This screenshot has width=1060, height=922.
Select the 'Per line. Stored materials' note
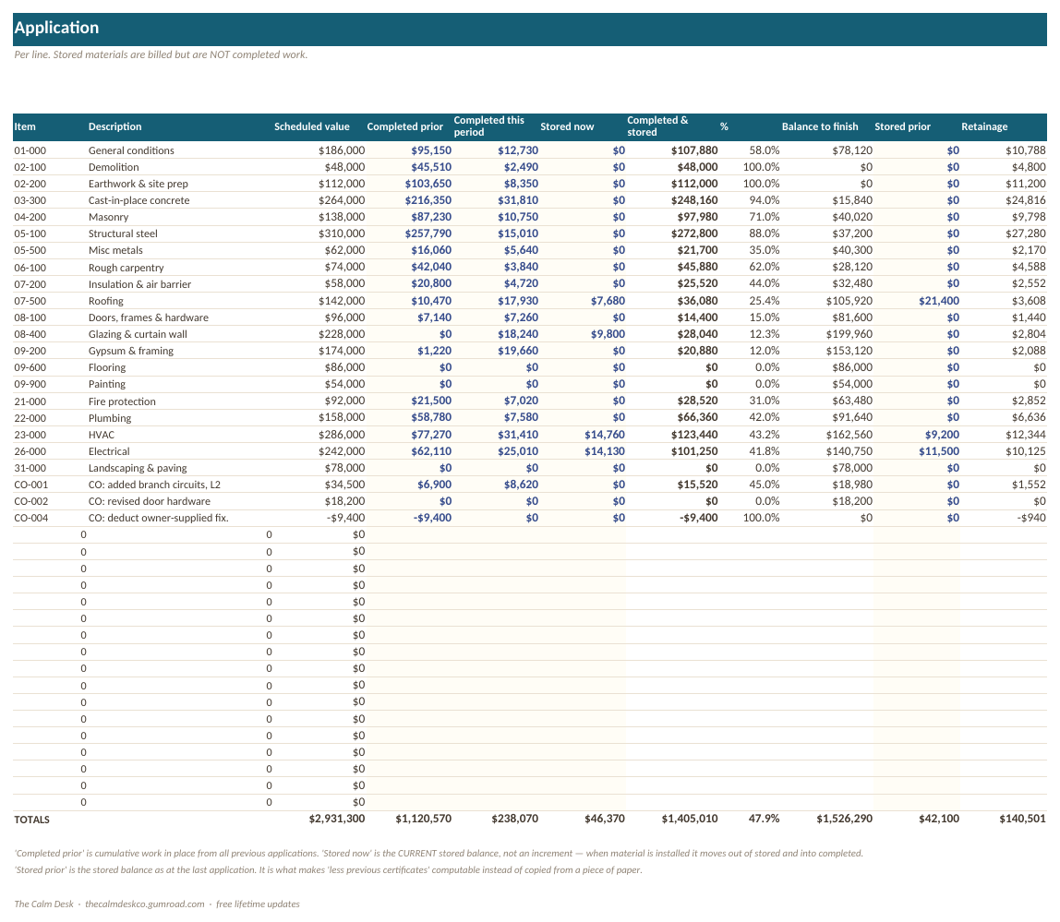pyautogui.click(x=161, y=54)
